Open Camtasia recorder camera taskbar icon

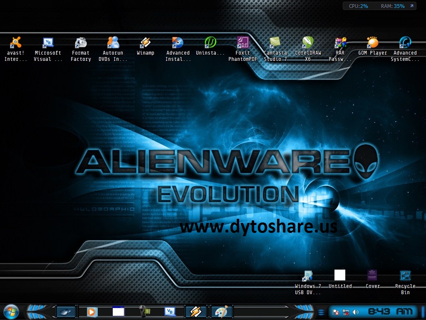pos(144,312)
